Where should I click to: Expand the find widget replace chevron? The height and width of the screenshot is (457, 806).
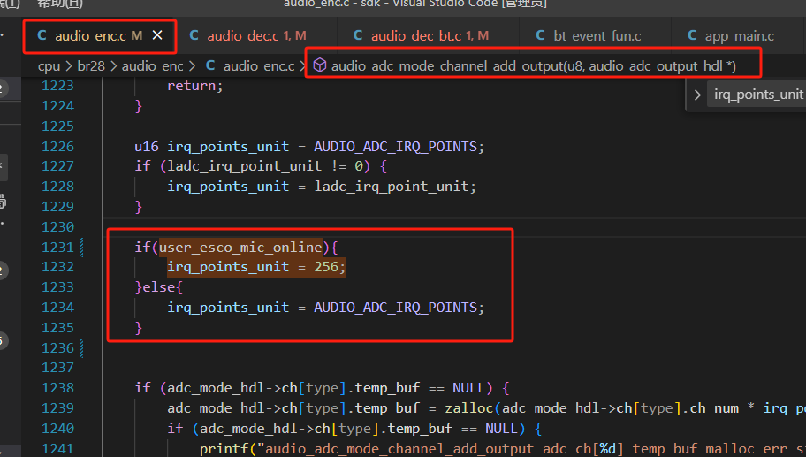pyautogui.click(x=697, y=95)
